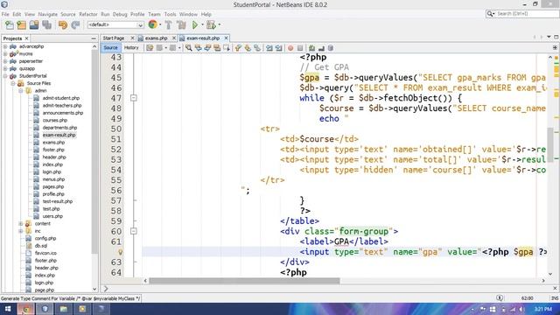Click the Undo toolbar icon
This screenshot has height=315, width=560.
coord(63,25)
